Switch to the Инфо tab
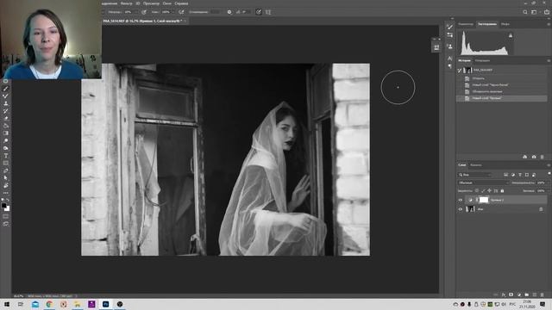Image resolution: width=552 pixels, height=310 pixels. click(505, 24)
